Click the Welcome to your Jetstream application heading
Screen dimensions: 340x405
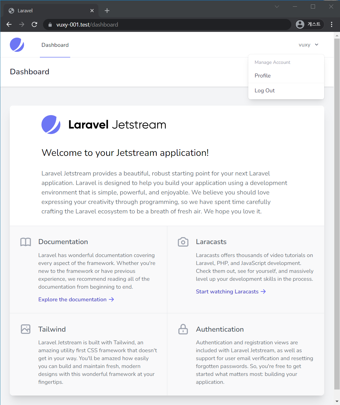click(x=125, y=153)
